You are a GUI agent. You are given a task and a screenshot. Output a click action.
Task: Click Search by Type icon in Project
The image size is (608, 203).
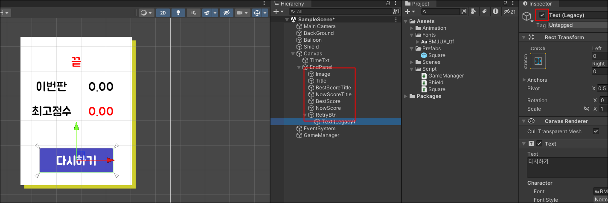473,11
